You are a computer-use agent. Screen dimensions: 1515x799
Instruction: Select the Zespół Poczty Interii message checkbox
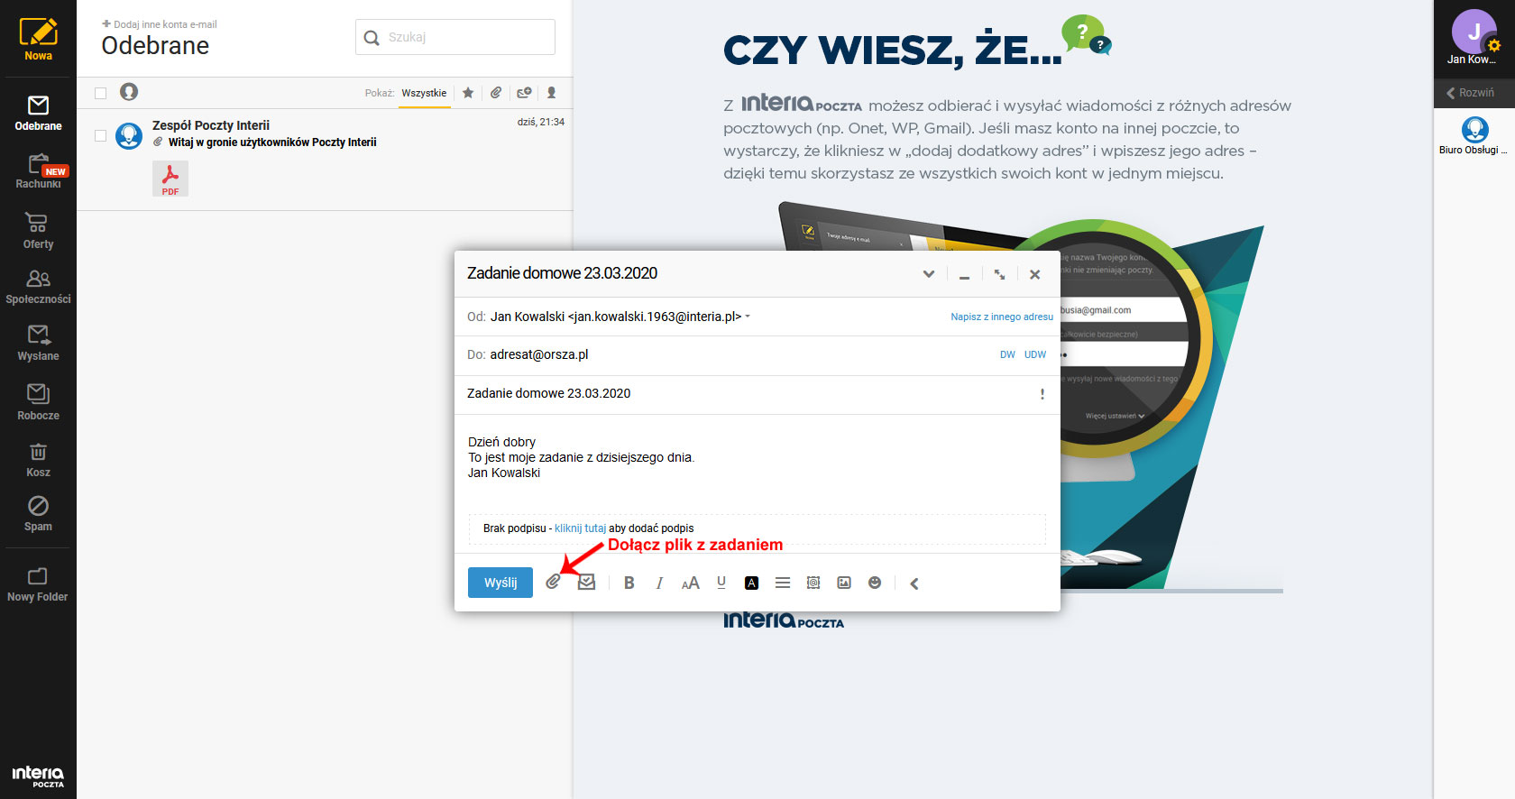(100, 135)
